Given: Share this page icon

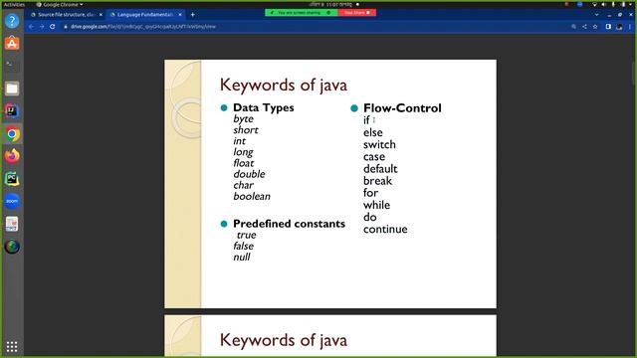Looking at the screenshot, I should [584, 27].
